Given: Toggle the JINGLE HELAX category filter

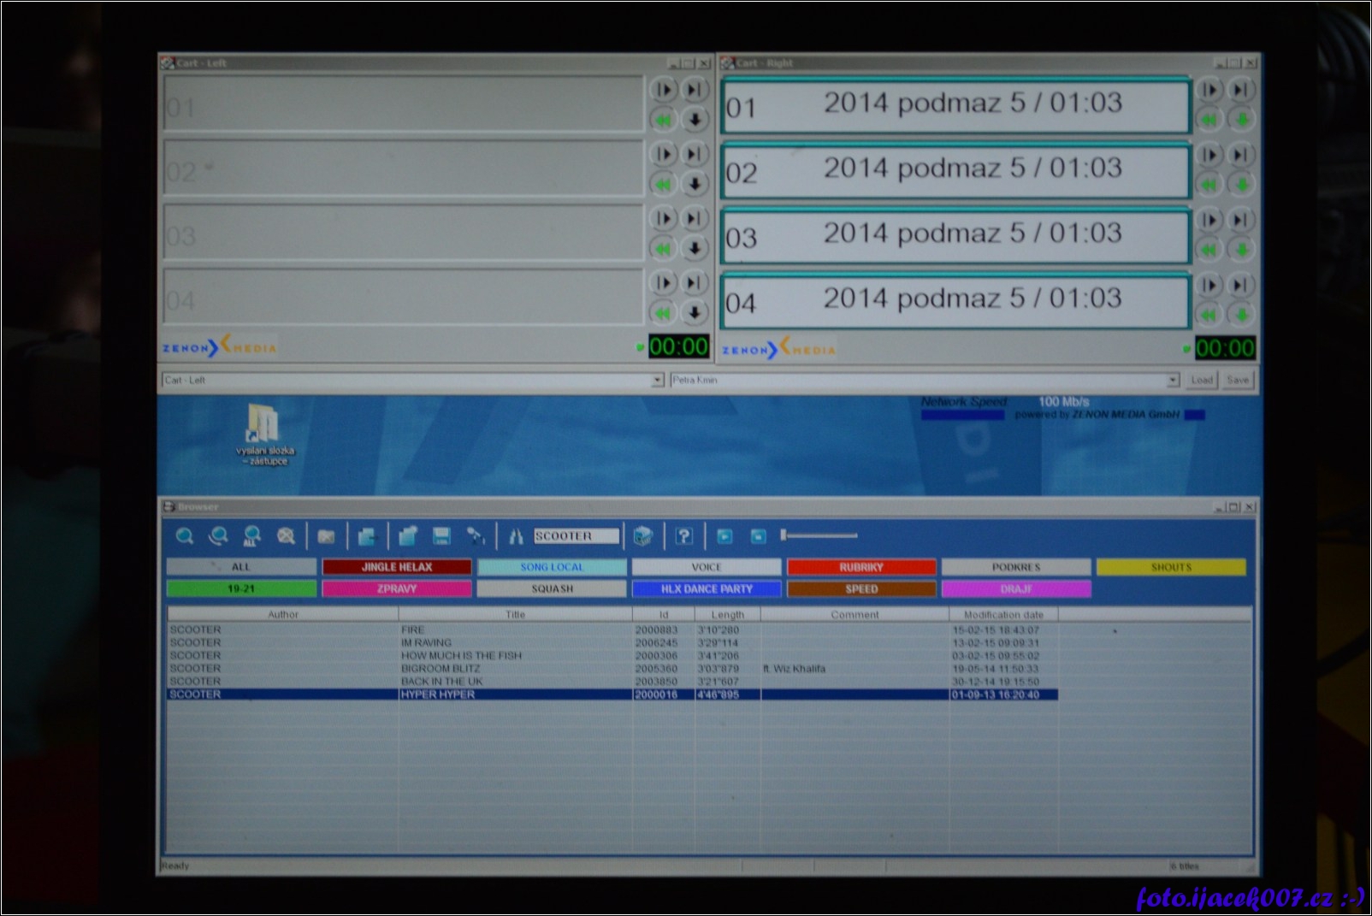Looking at the screenshot, I should point(396,567).
